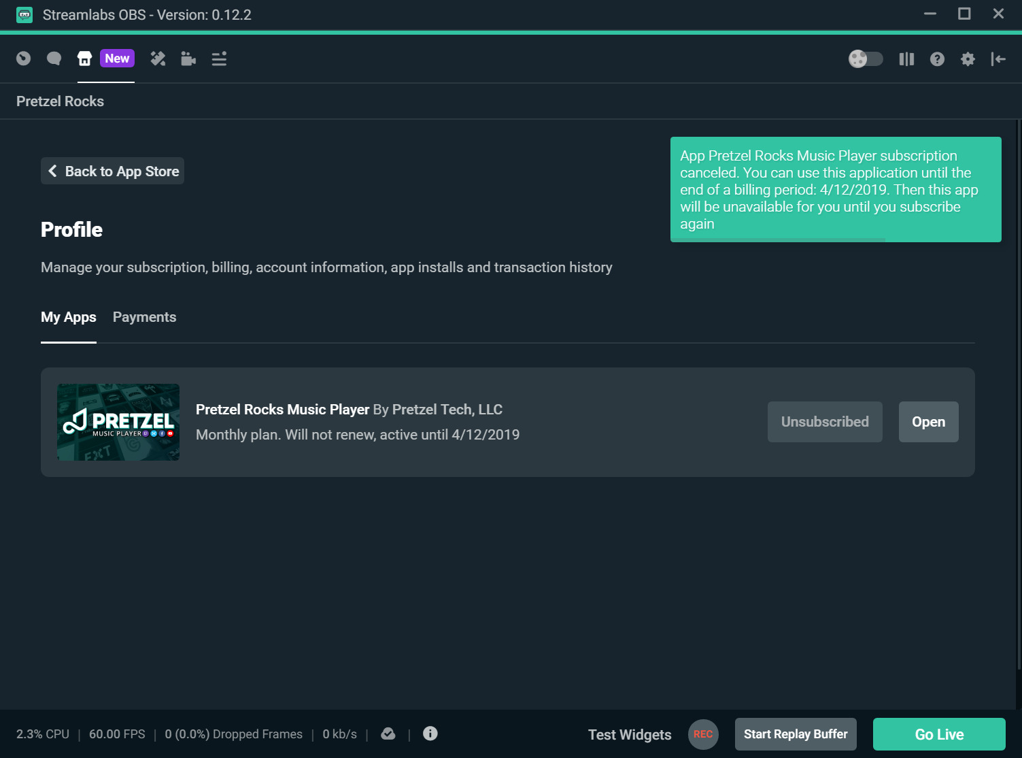Click the Pretzel Rocks page title
Image resolution: width=1022 pixels, height=758 pixels.
click(x=60, y=101)
